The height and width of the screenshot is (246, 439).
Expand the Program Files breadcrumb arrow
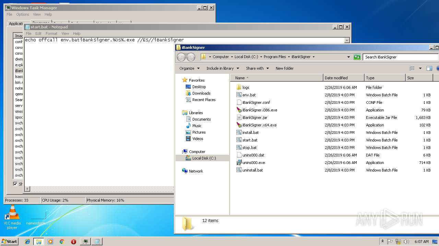(x=288, y=57)
